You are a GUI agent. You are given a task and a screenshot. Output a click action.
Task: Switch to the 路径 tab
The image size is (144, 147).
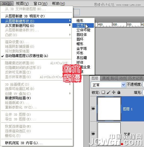point(114,78)
